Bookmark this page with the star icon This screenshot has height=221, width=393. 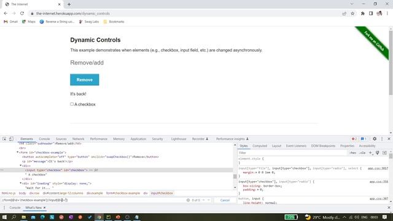(x=352, y=14)
